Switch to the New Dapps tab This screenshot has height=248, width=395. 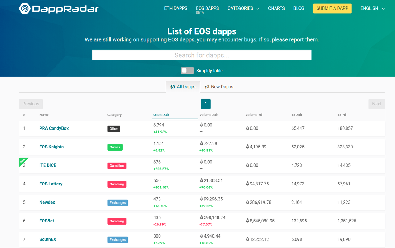(x=219, y=87)
